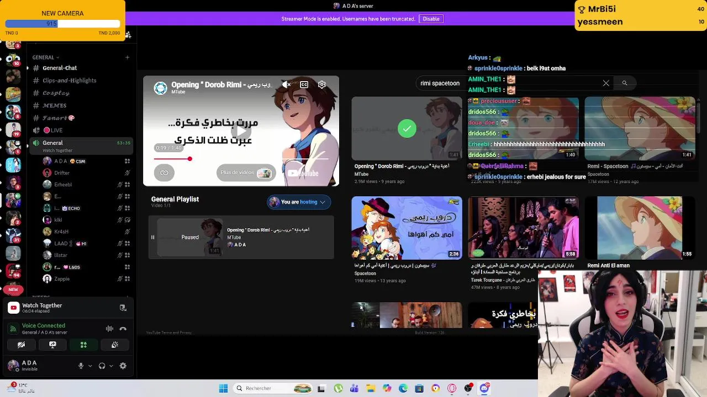Open Microsoft Store from the taskbar
This screenshot has height=397, width=707.
pos(419,388)
